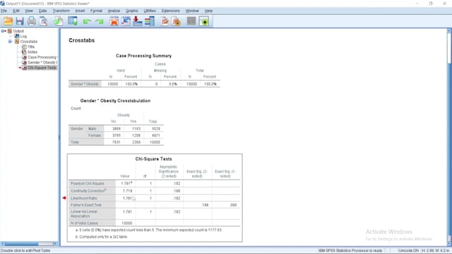Image resolution: width=452 pixels, height=254 pixels.
Task: Click the grey square toolbar icon
Action: coord(191,21)
